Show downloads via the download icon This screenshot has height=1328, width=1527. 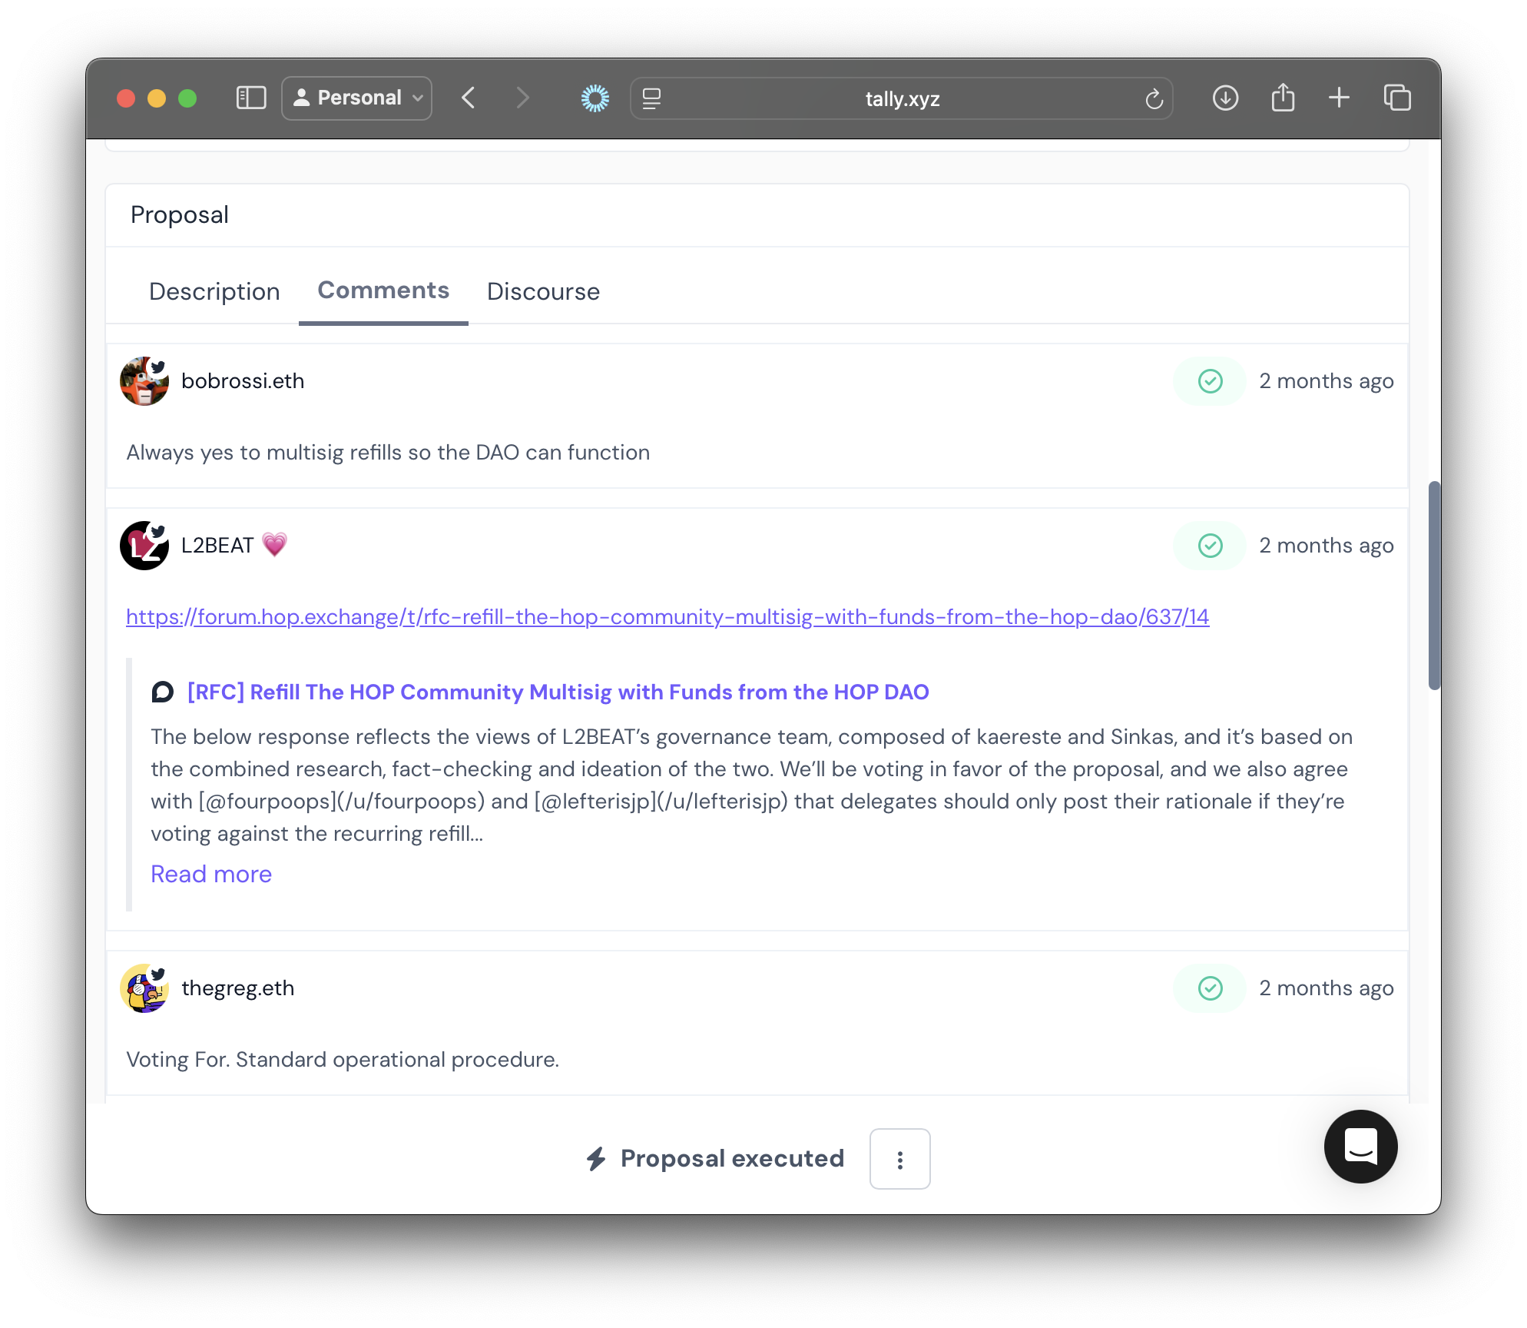tap(1225, 98)
